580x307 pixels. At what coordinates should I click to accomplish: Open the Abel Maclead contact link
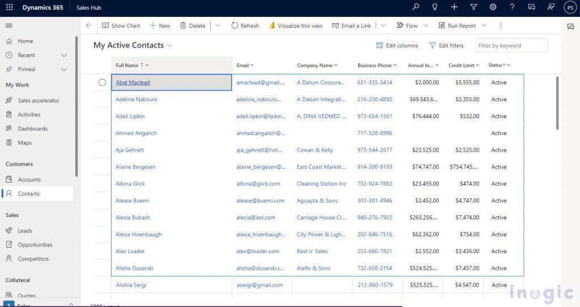pos(133,83)
